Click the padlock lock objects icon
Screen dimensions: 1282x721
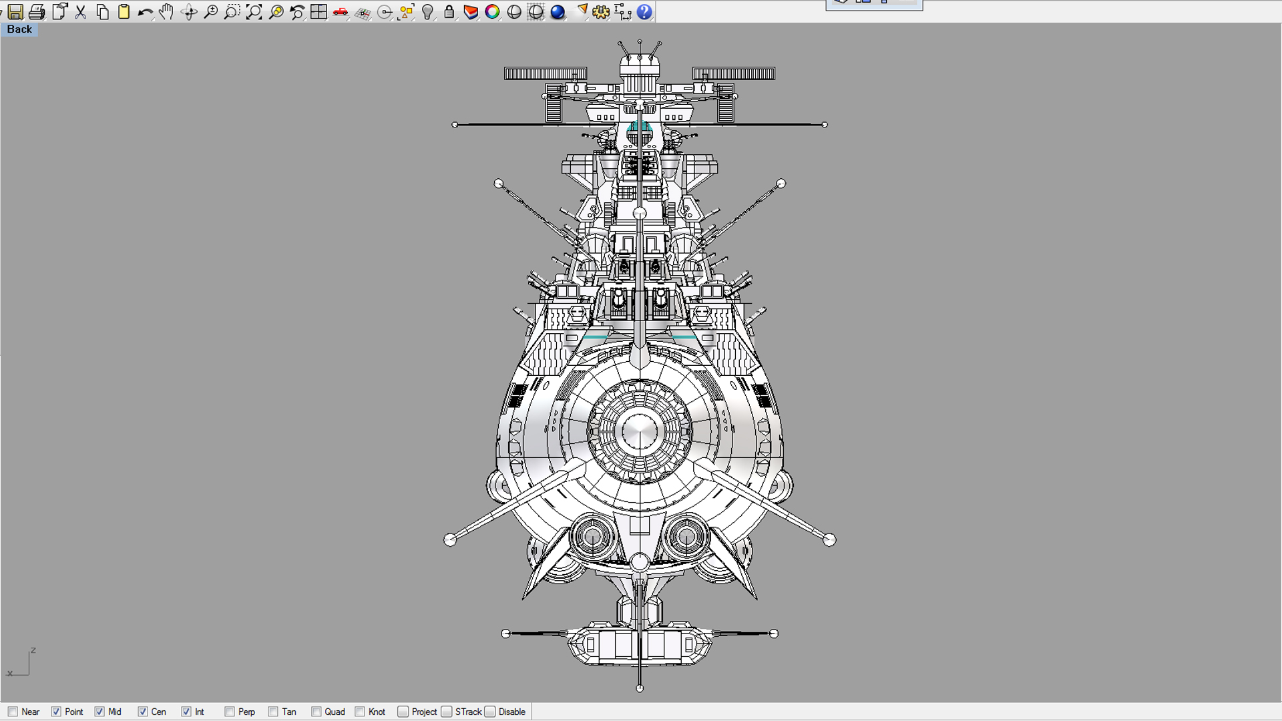pyautogui.click(x=449, y=12)
